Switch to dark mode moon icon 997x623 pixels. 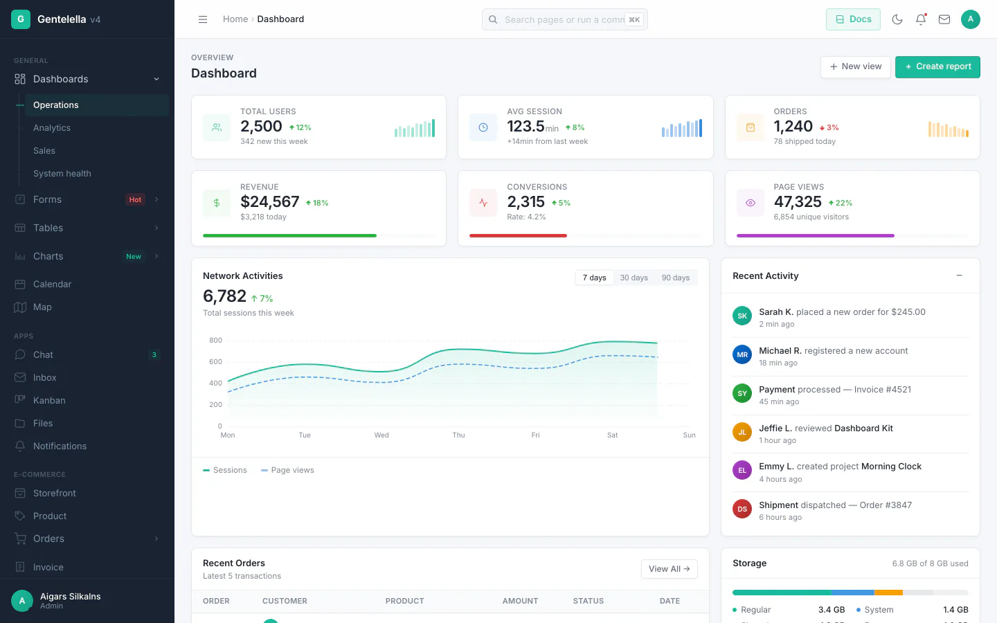[897, 19]
